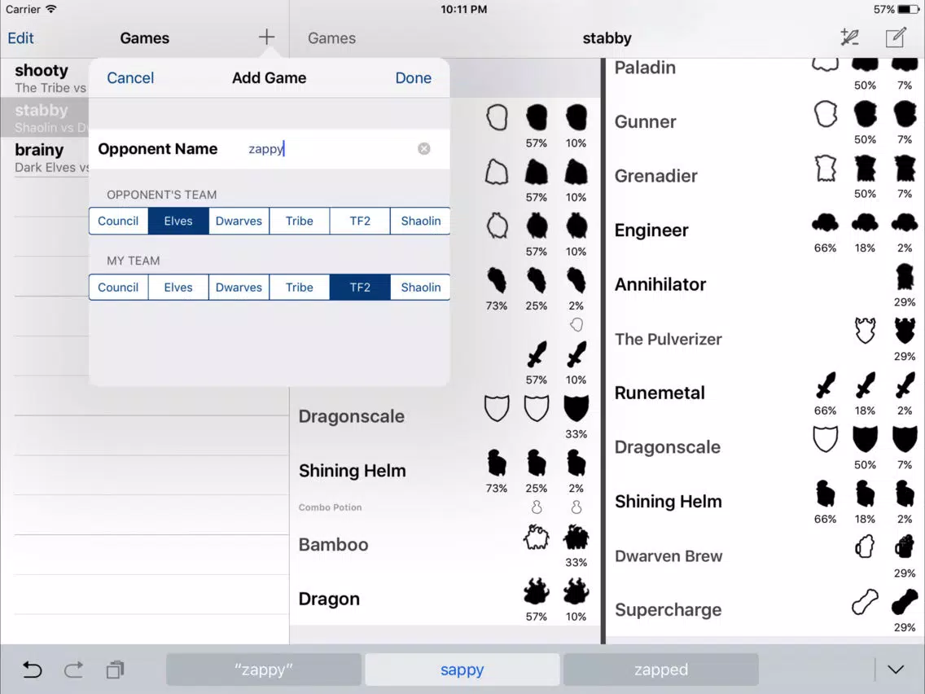Tap The Pulverizer item label

(x=668, y=339)
